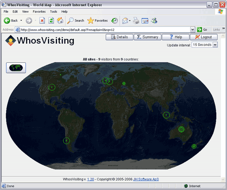
Task: Click the Logout button
Action: tap(203, 37)
